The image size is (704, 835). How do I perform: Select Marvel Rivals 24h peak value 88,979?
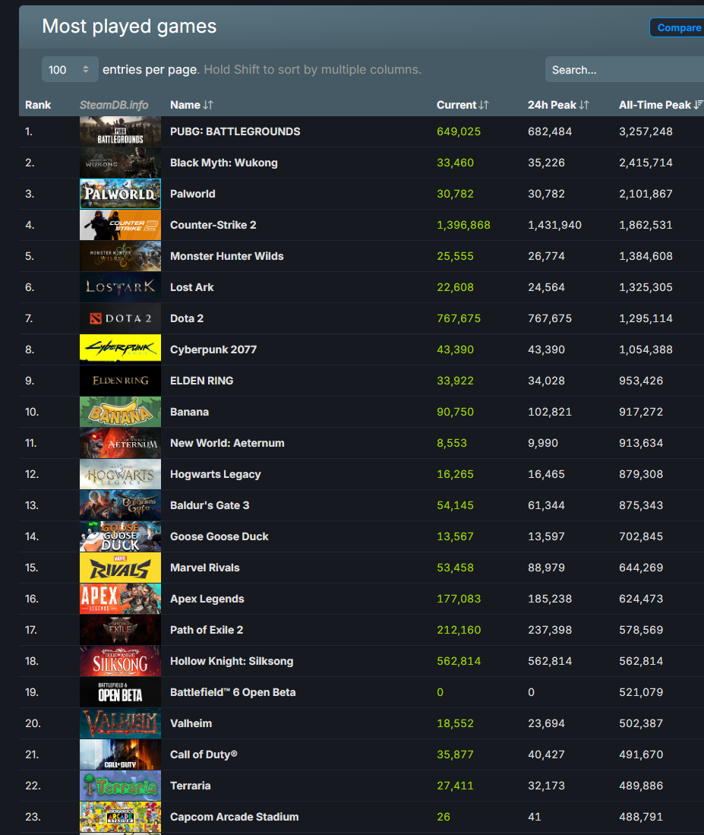[x=547, y=568]
